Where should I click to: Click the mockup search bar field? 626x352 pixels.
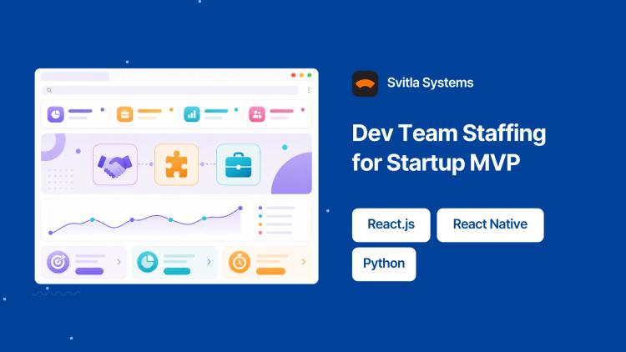coord(170,90)
